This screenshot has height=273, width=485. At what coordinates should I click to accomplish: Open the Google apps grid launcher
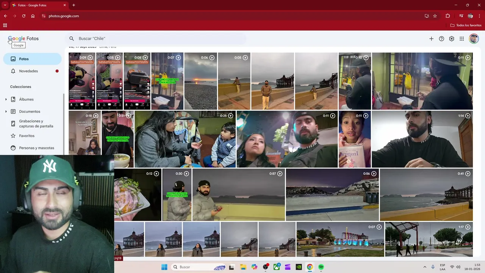pos(462,39)
